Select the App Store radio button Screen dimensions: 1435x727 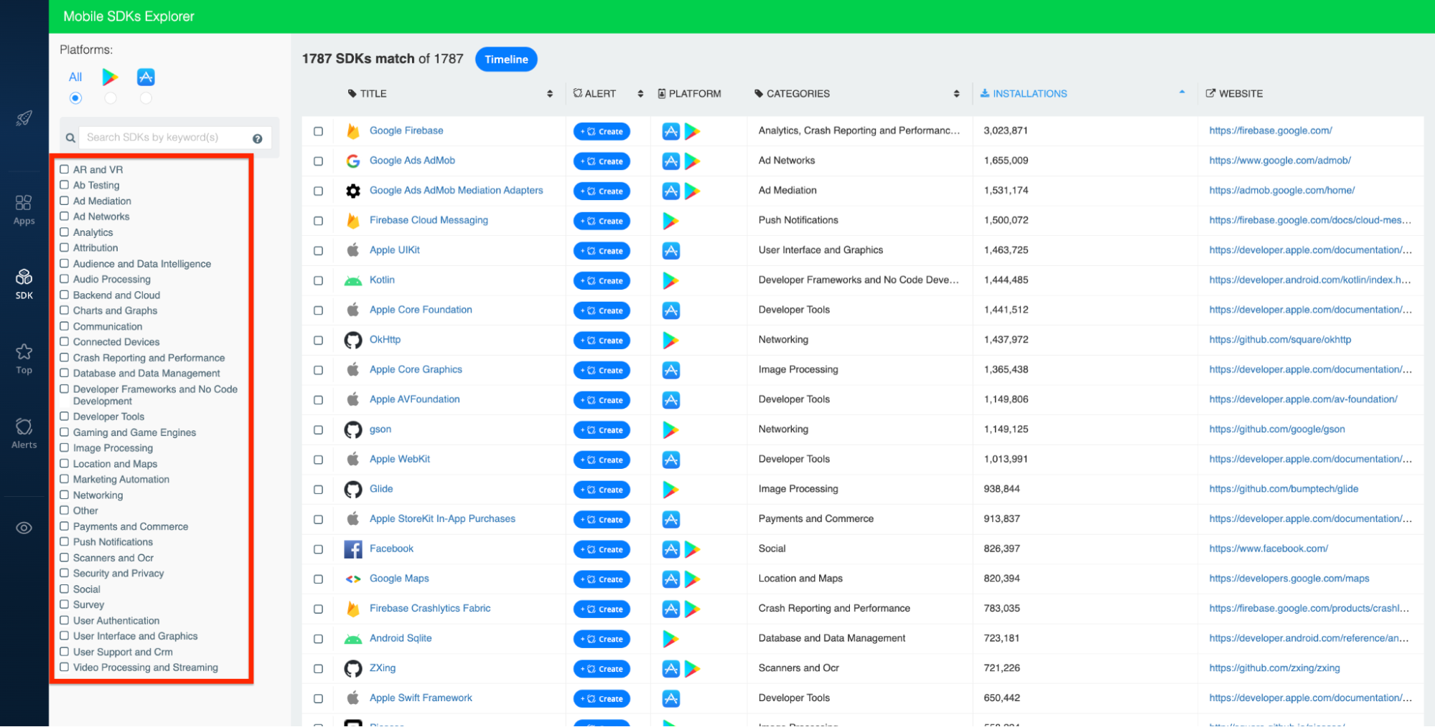[x=146, y=98]
